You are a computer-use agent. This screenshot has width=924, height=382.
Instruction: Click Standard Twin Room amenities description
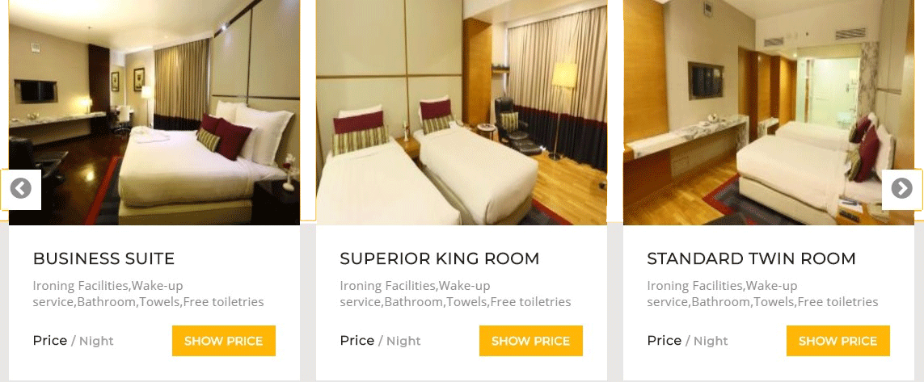click(x=762, y=294)
